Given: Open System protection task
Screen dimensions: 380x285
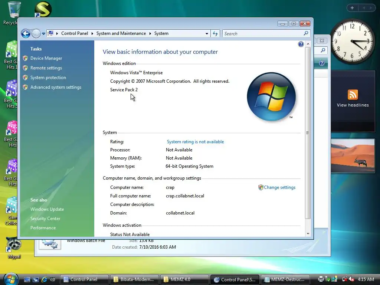Looking at the screenshot, I should [48, 78].
